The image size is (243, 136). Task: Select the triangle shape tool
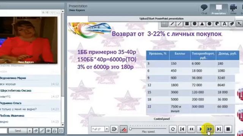pyautogui.click(x=202, y=24)
